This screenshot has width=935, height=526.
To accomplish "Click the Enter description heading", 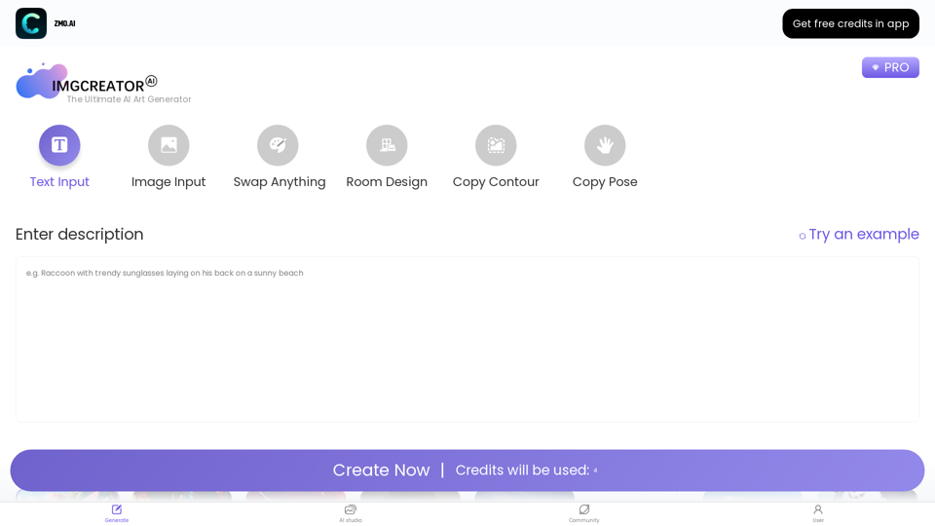I will point(79,235).
